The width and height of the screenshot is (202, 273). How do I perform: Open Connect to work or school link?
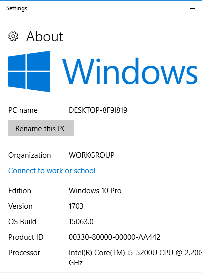coord(52,171)
